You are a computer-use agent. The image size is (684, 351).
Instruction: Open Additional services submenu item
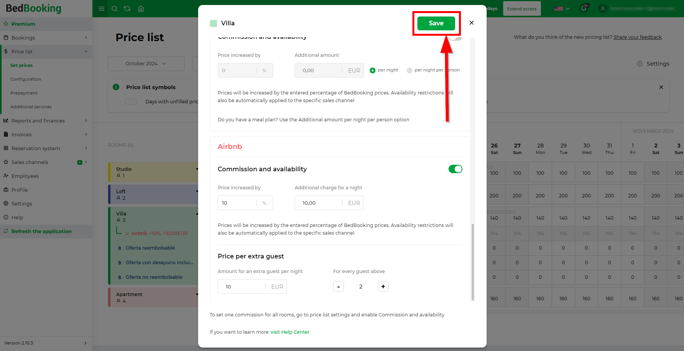point(31,107)
